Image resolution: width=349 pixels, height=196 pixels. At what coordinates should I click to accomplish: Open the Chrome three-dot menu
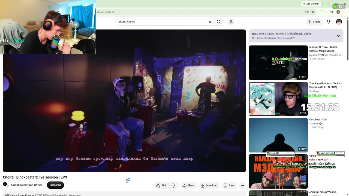tap(345, 12)
